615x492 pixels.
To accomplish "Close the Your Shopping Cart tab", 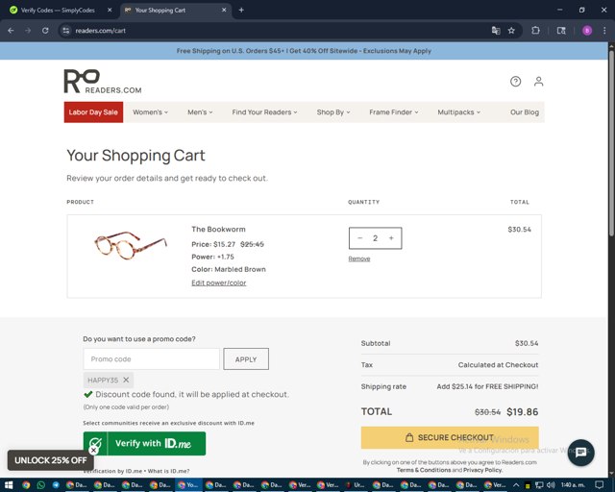I will pyautogui.click(x=224, y=11).
